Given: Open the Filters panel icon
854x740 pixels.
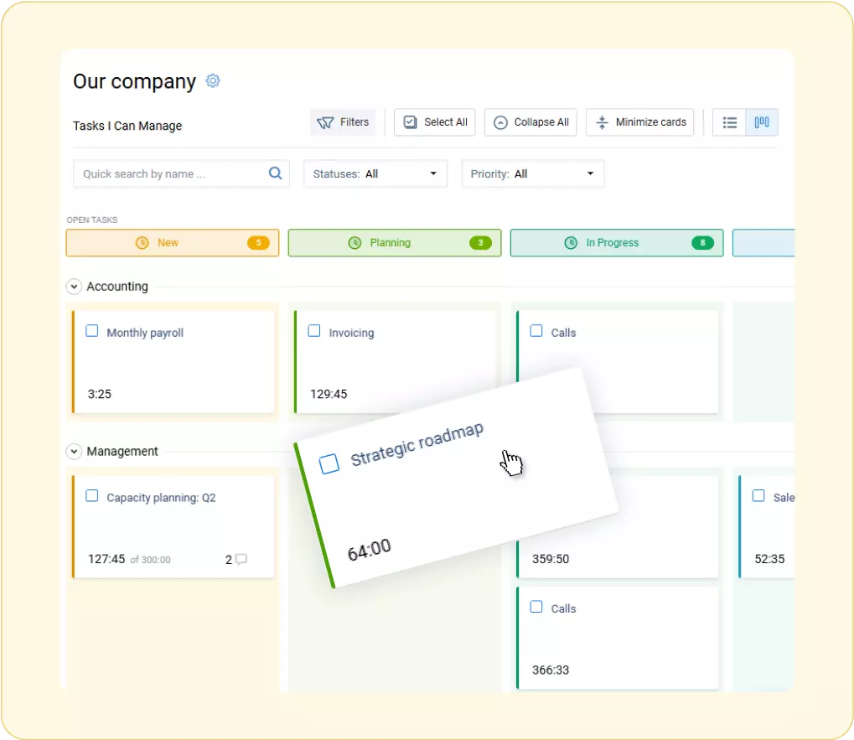Looking at the screenshot, I should pyautogui.click(x=326, y=122).
